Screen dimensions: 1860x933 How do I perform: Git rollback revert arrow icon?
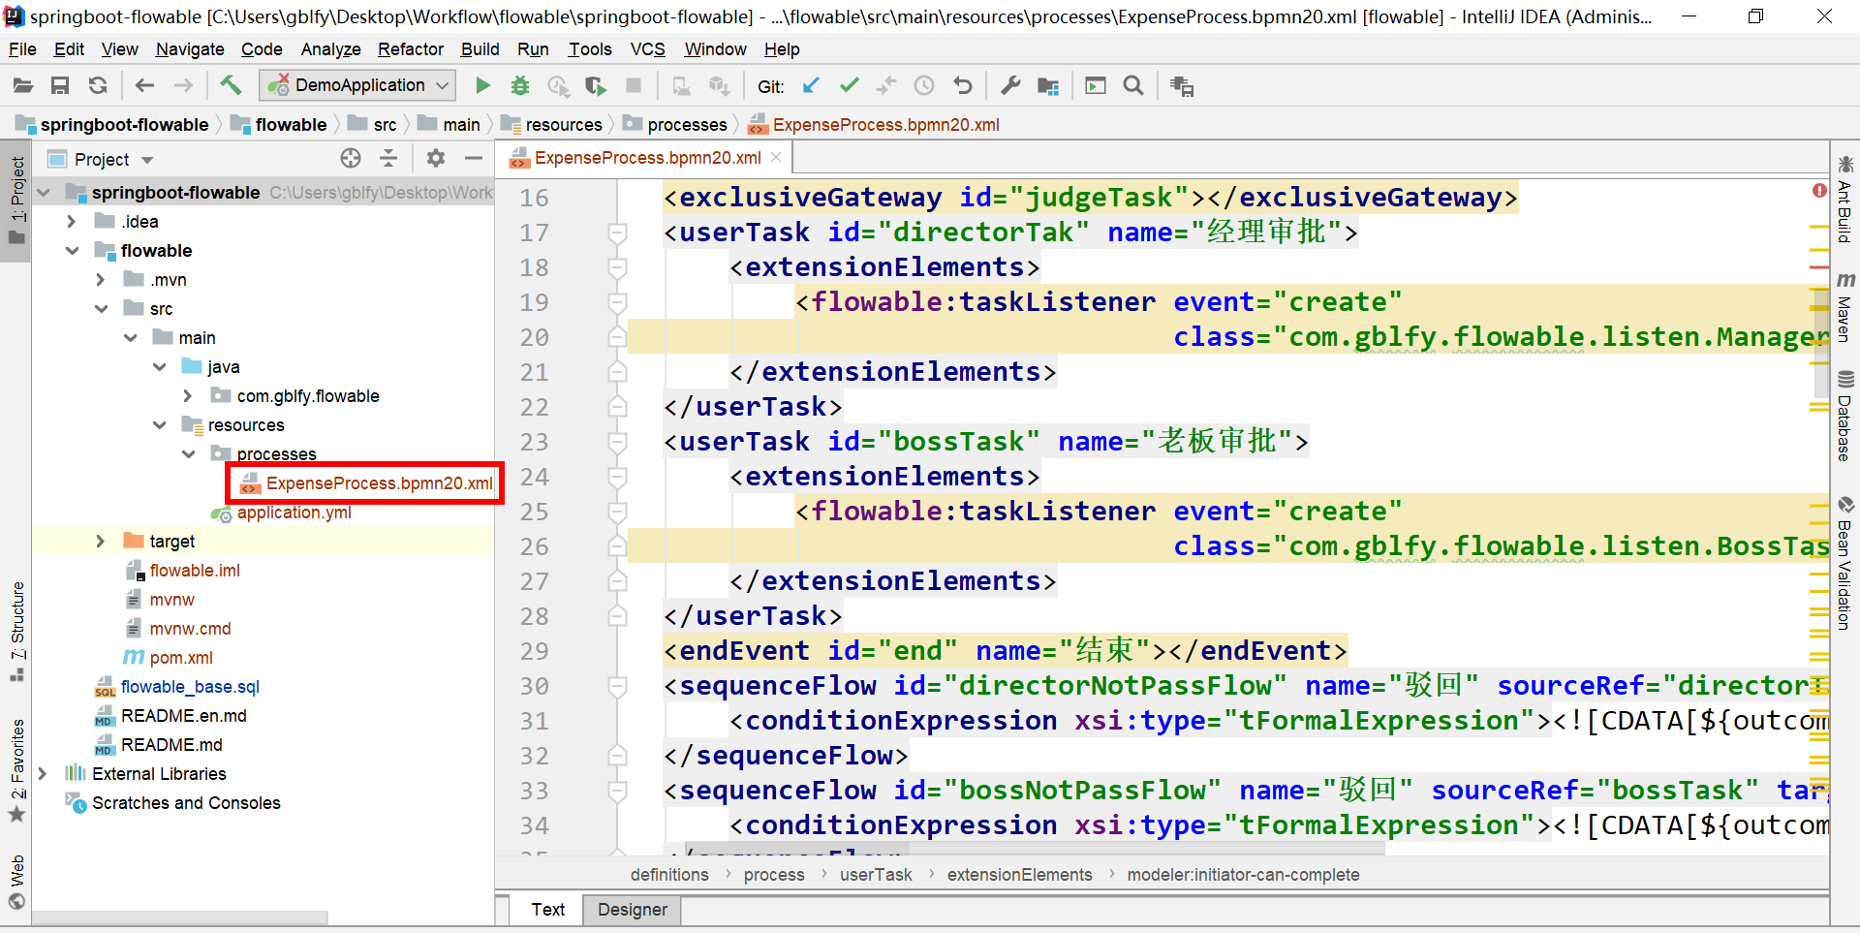pos(962,86)
